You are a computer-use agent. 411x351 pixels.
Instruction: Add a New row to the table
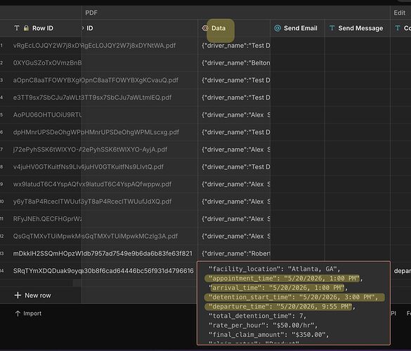[33, 296]
